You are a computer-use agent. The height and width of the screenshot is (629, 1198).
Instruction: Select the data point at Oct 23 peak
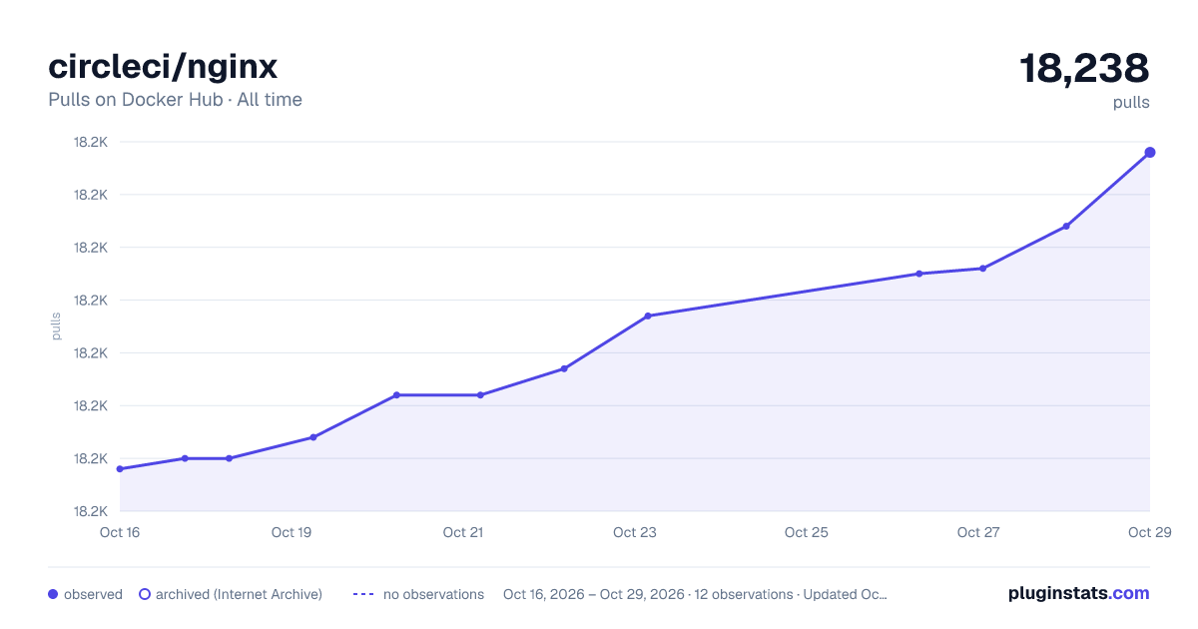pyautogui.click(x=648, y=315)
